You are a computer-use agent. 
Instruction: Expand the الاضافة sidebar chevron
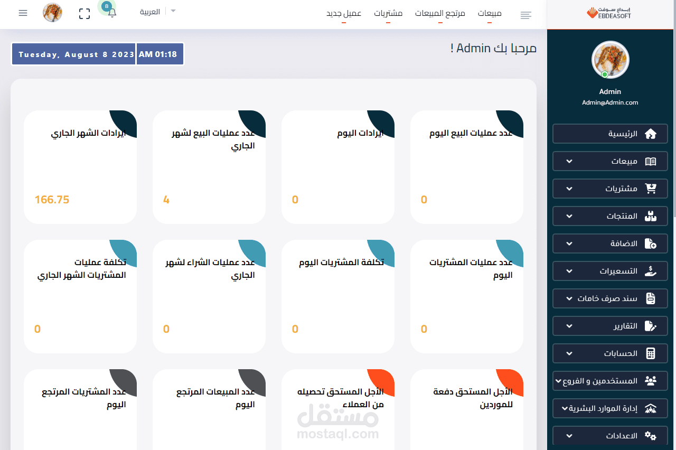click(569, 243)
